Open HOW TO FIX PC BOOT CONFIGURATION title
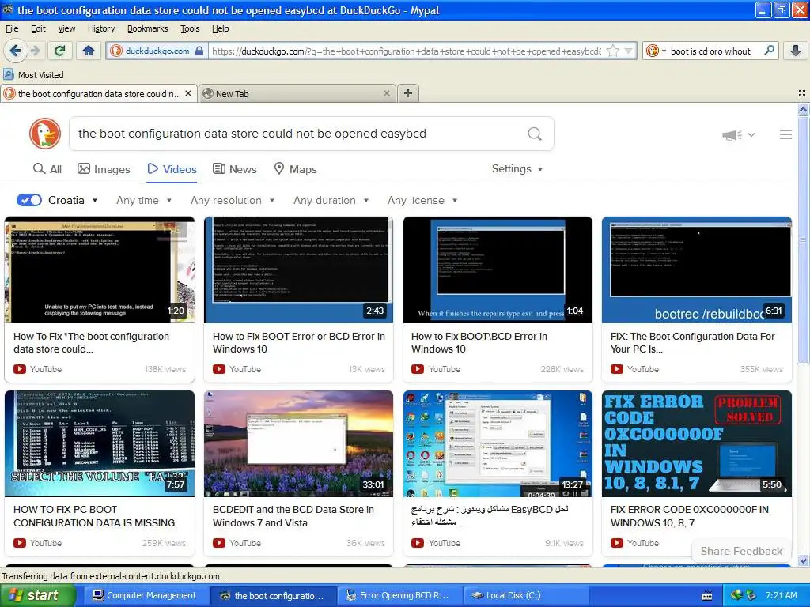Image resolution: width=810 pixels, height=607 pixels. [x=94, y=516]
